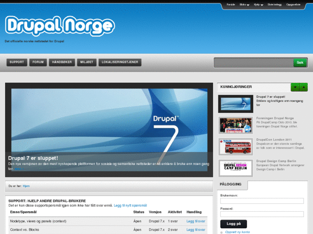Viewport: 313px width, 234px height.
Task: Open the LOKALISERINGSTJENER navigation tab
Action: pyautogui.click(x=120, y=62)
